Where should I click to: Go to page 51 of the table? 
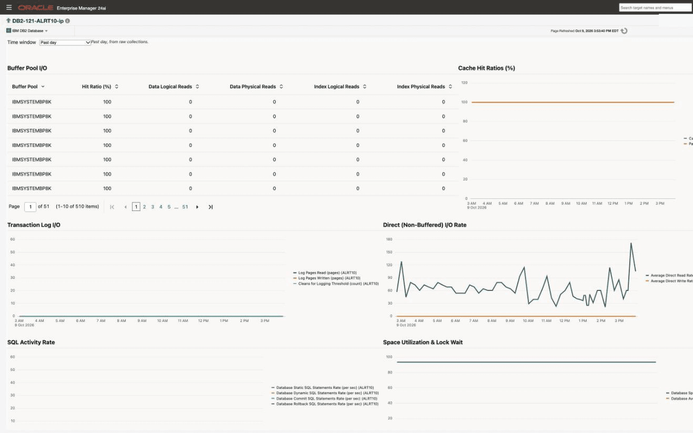[x=185, y=207]
